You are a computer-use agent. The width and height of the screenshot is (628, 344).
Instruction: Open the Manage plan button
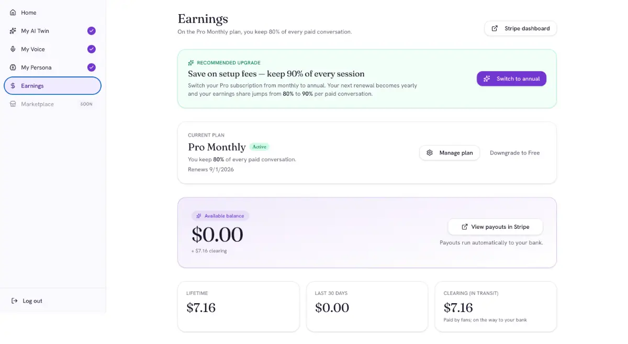click(450, 153)
